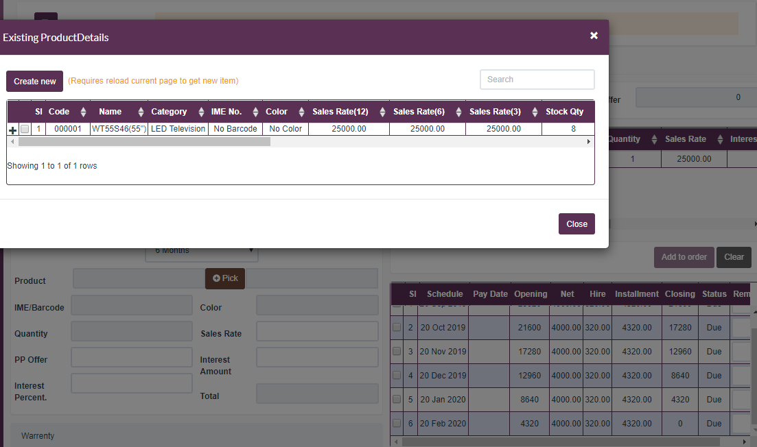Click the Create new button

pos(34,81)
